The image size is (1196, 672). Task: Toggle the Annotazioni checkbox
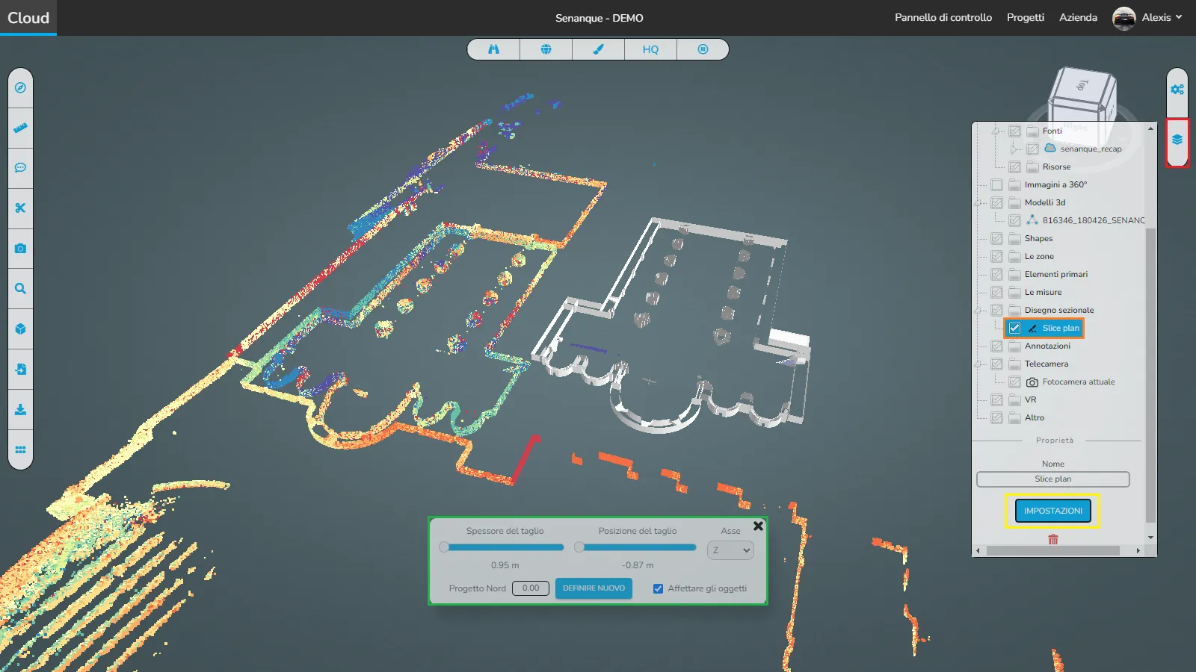coord(996,346)
